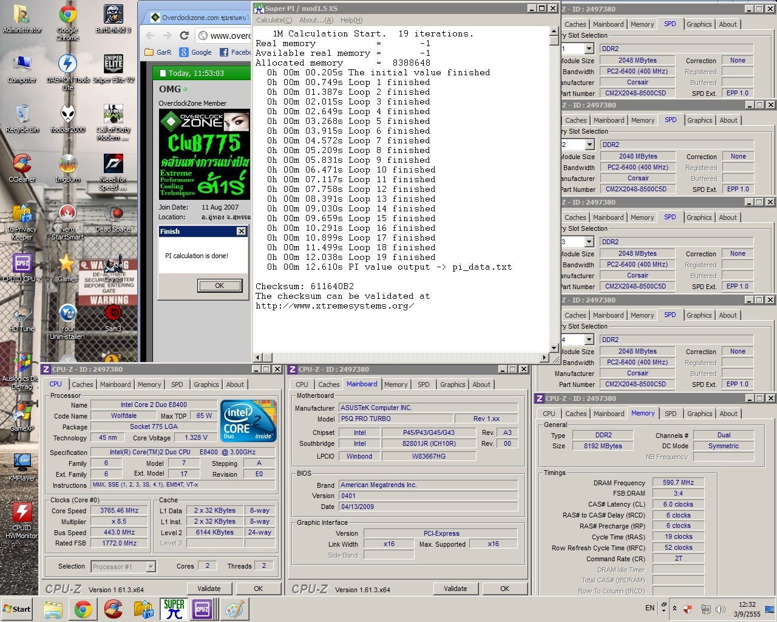Open CCleaner desktop shortcut
Viewport: 777px width, 622px height.
click(22, 167)
